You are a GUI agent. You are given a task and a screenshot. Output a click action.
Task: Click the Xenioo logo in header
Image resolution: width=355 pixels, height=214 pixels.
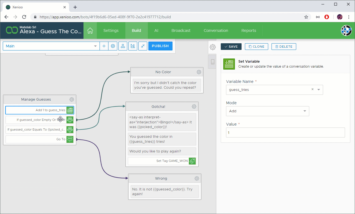click(12, 30)
